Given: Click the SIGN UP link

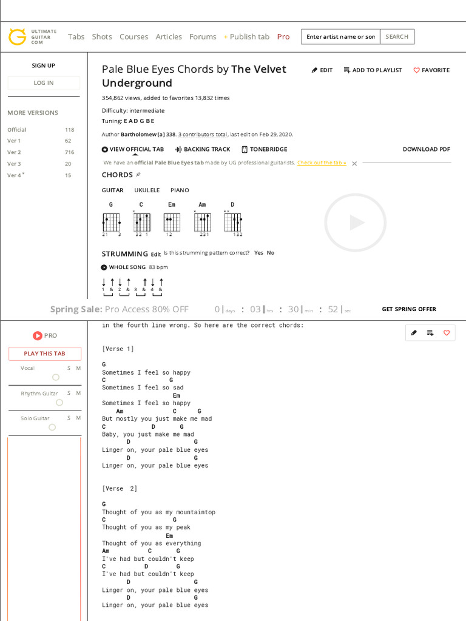Looking at the screenshot, I should click(x=44, y=65).
